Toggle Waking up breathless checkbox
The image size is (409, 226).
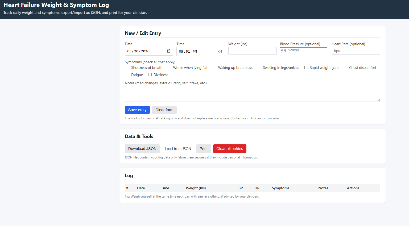[214, 68]
